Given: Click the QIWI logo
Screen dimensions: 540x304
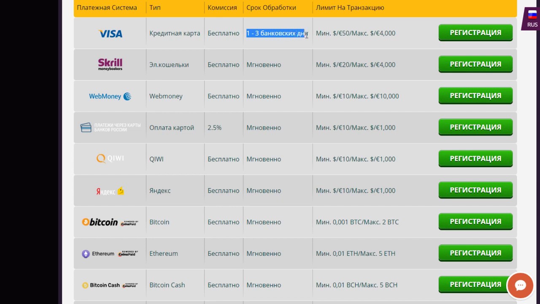Looking at the screenshot, I should click(110, 159).
